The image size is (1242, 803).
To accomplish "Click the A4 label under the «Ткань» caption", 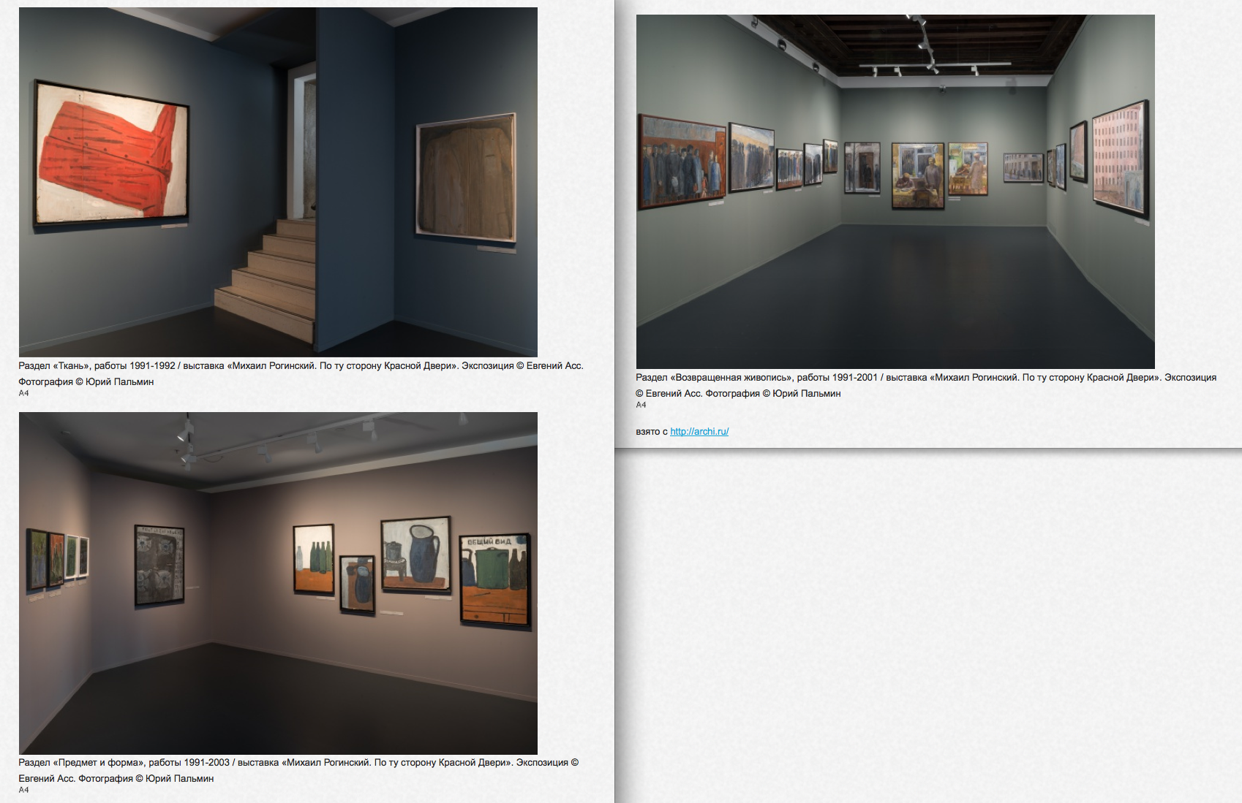I will pyautogui.click(x=23, y=393).
